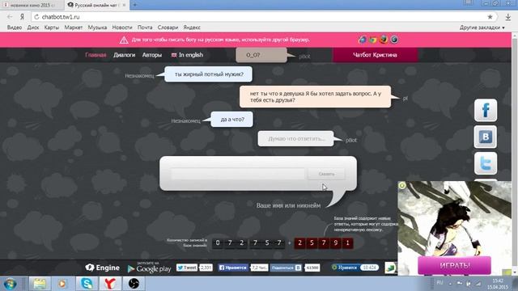Image resolution: width=518 pixels, height=291 pixels.
Task: Open the Видео bookmark
Action: 15,27
